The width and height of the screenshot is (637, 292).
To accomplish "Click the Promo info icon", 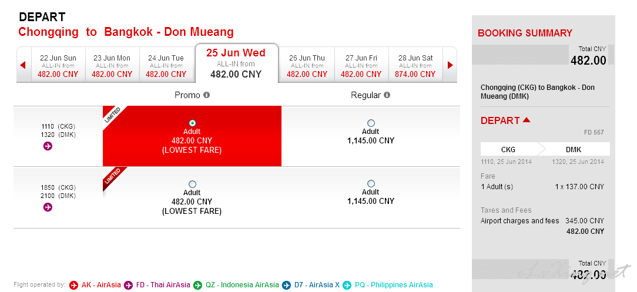I will pyautogui.click(x=207, y=95).
